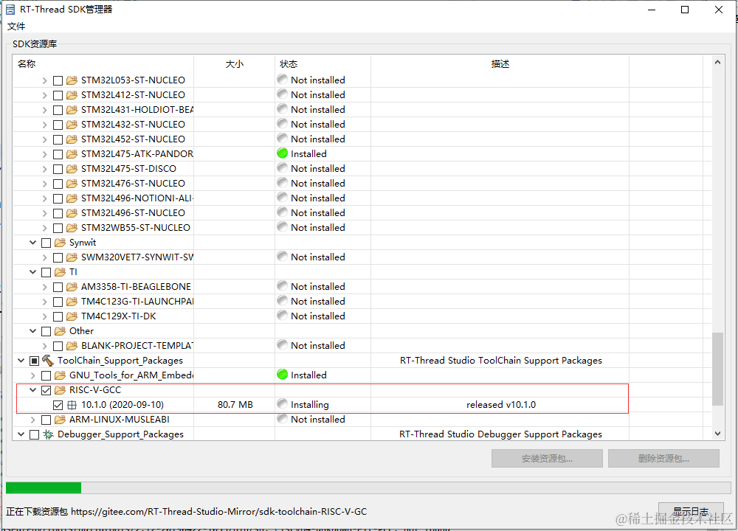This screenshot has height=531, width=738.
Task: Click the 描述 column header
Action: click(500, 64)
